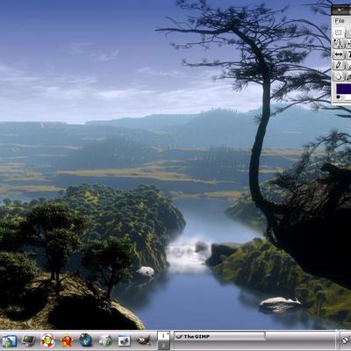The image size is (351, 351).
Task: Select the Pencil tool in GIMP toolbox
Action: pyautogui.click(x=339, y=65)
